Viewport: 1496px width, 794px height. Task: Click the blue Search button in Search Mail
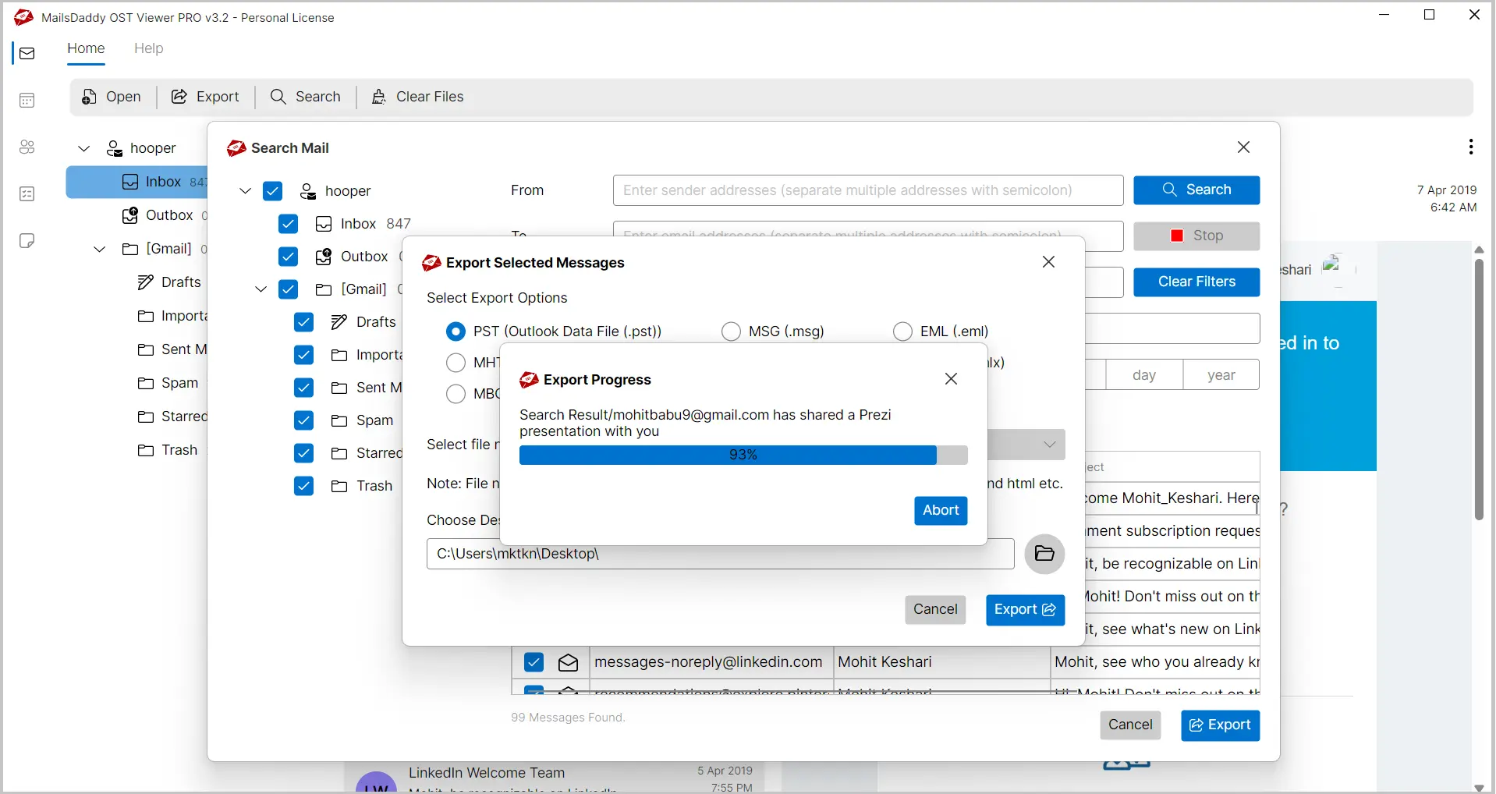[1196, 190]
